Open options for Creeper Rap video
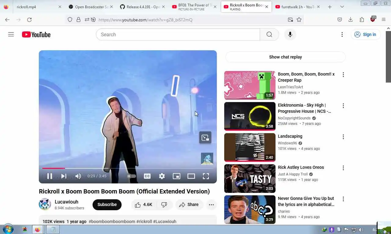Viewport: 391px width, 234px height. coord(343,75)
